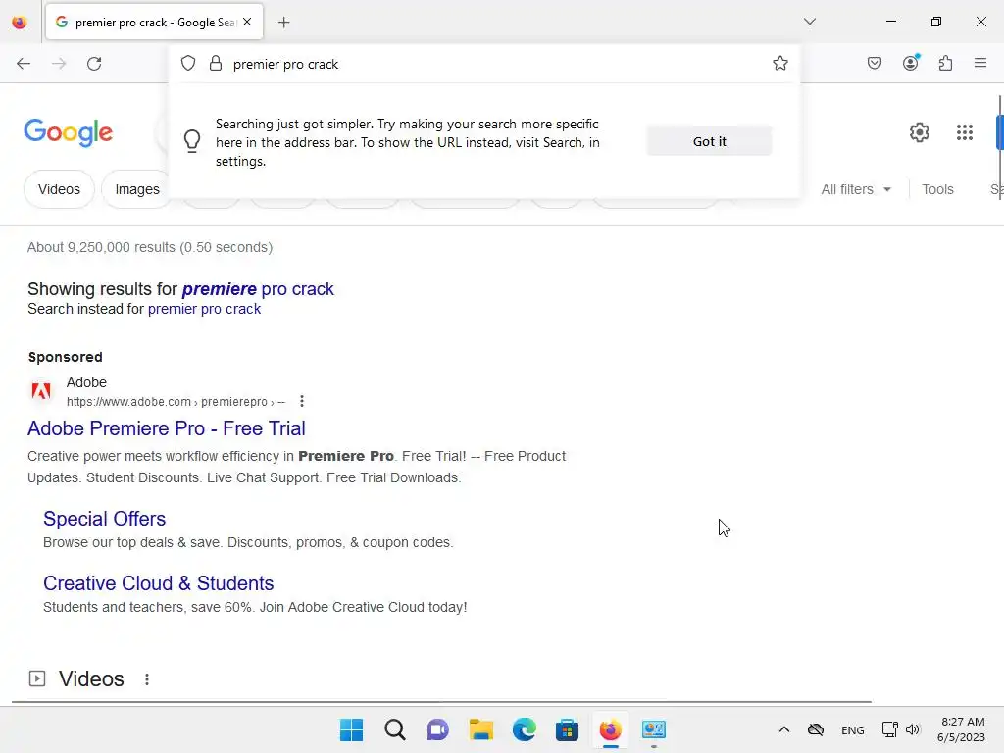Open the Control Panel taskbar app icon

click(653, 729)
